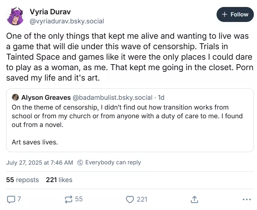The width and height of the screenshot is (257, 210).
Task: Open the quoted post about censorship
Action: 130,120
